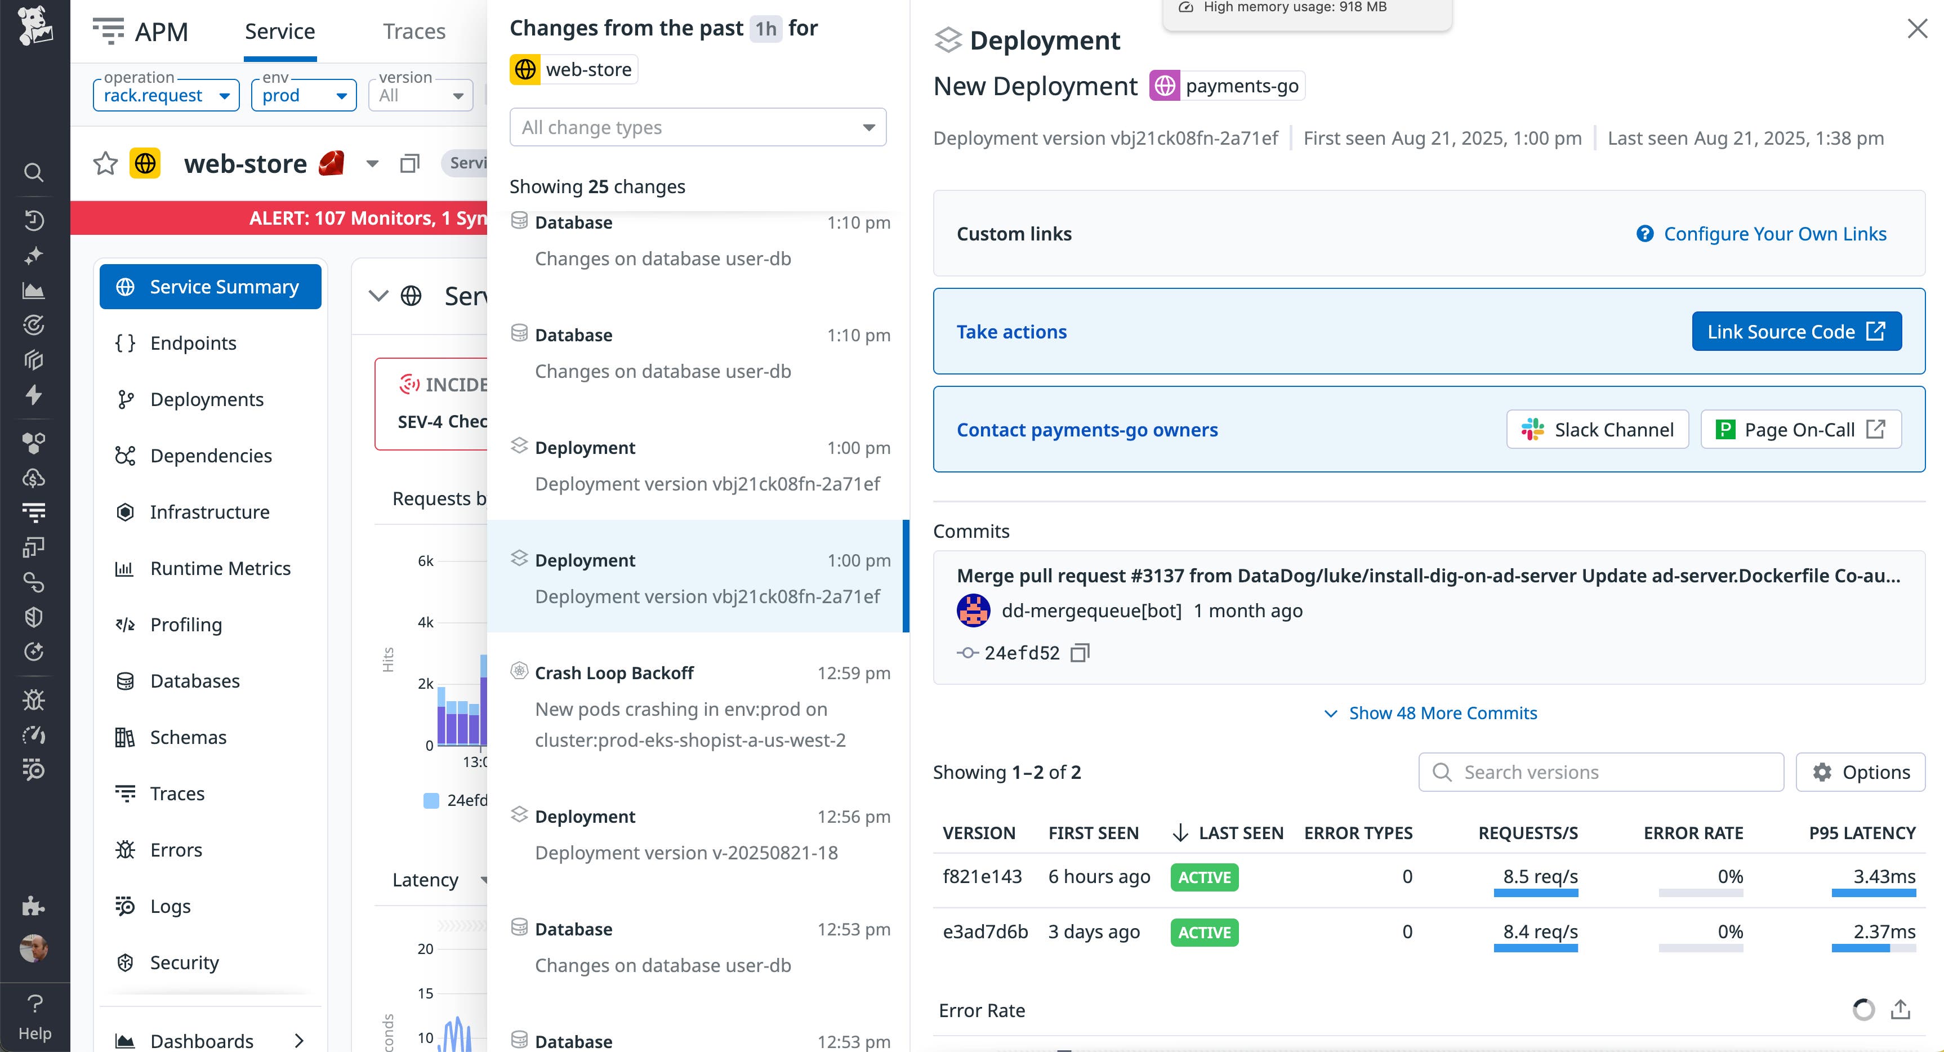Switch to the Traces tab
Viewport: 1944px width, 1052px height.
tap(413, 31)
